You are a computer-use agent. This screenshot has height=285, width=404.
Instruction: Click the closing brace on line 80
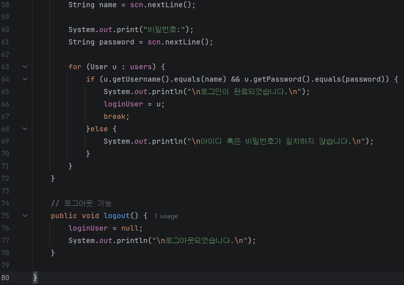(35, 278)
